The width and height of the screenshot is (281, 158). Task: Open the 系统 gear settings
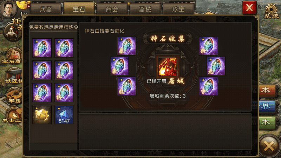pos(271,11)
